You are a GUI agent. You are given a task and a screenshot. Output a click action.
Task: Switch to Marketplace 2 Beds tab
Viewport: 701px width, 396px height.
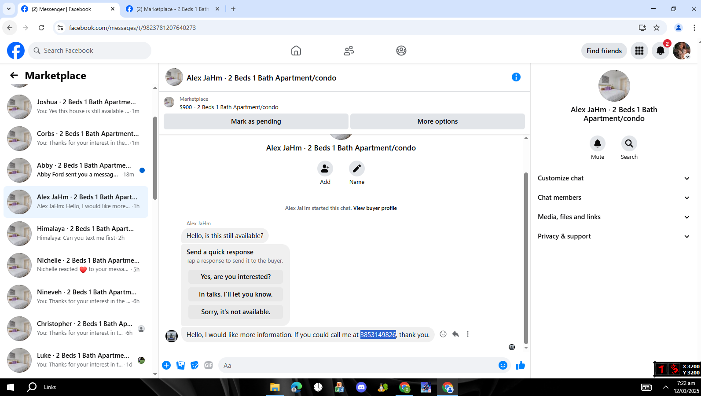[172, 9]
